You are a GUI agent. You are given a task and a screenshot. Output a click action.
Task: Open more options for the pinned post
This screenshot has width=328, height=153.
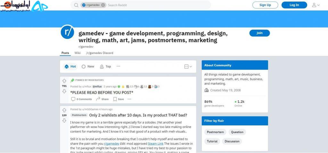129,99
